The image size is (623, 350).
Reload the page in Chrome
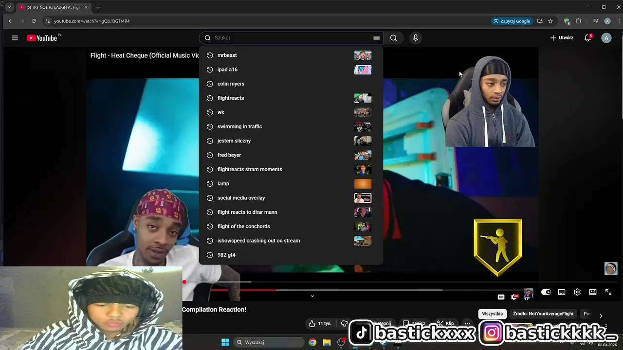click(x=34, y=21)
